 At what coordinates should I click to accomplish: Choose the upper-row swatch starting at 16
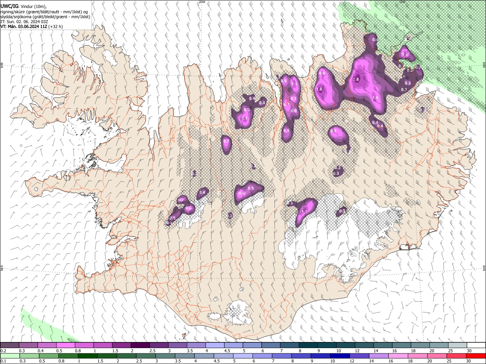click(x=401, y=345)
